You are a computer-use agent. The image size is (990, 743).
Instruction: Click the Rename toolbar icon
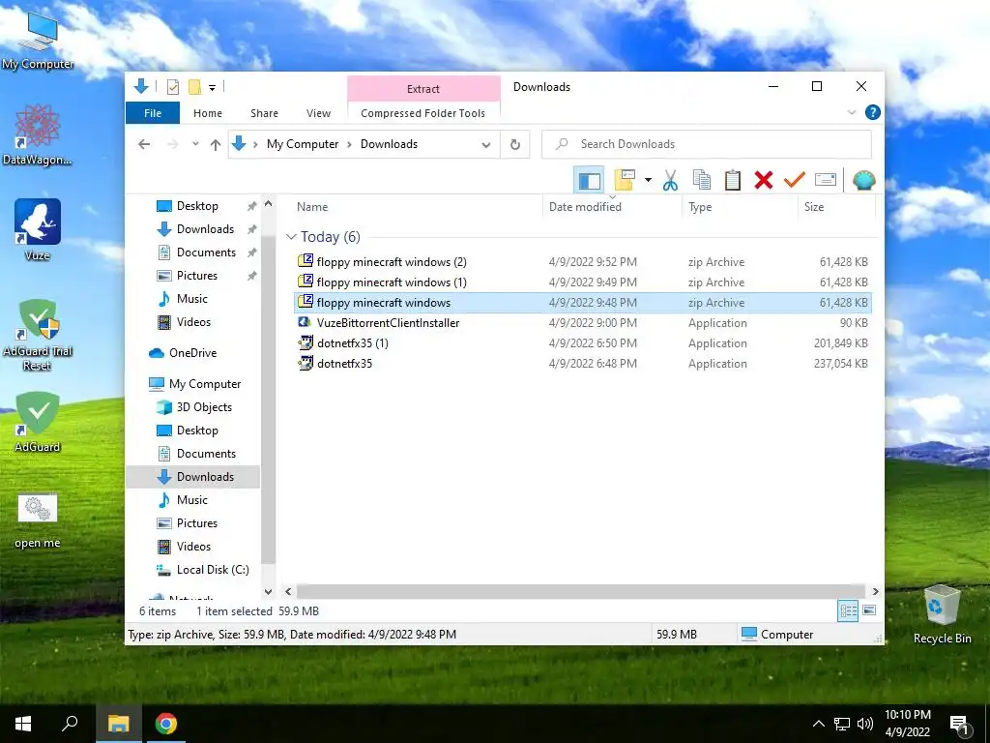(826, 180)
